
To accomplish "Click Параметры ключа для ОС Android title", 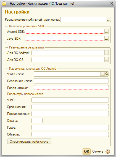I will pyautogui.click(x=33, y=69).
